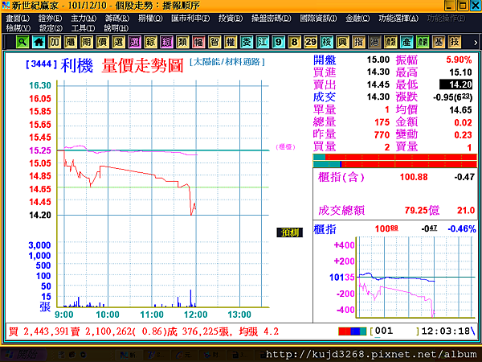Select the 權 warrants toolbar icon
The height and width of the screenshot is (362, 482).
pos(231,42)
